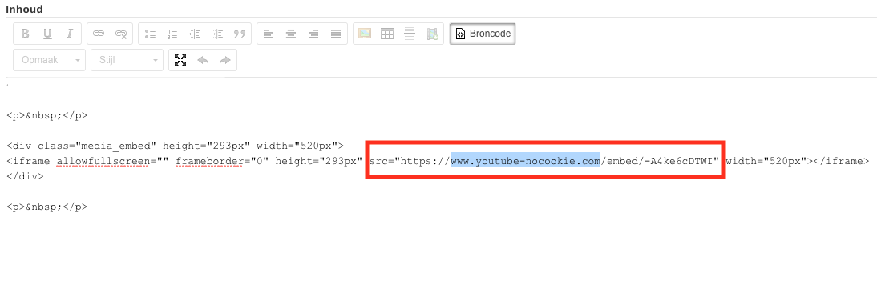877x301 pixels.
Task: Click the 'frameborder' attribute text
Action: click(208, 162)
